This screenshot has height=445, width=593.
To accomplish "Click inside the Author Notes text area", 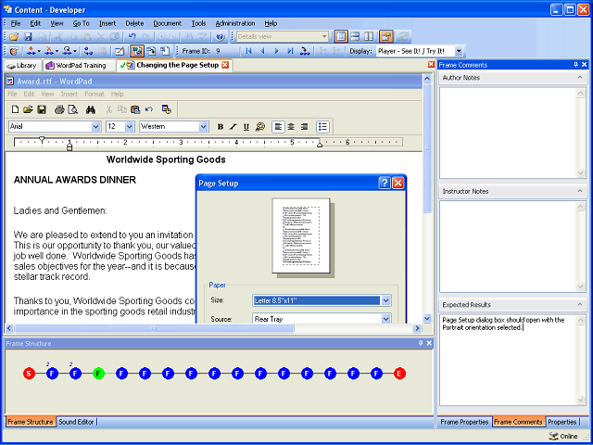I will (508, 133).
